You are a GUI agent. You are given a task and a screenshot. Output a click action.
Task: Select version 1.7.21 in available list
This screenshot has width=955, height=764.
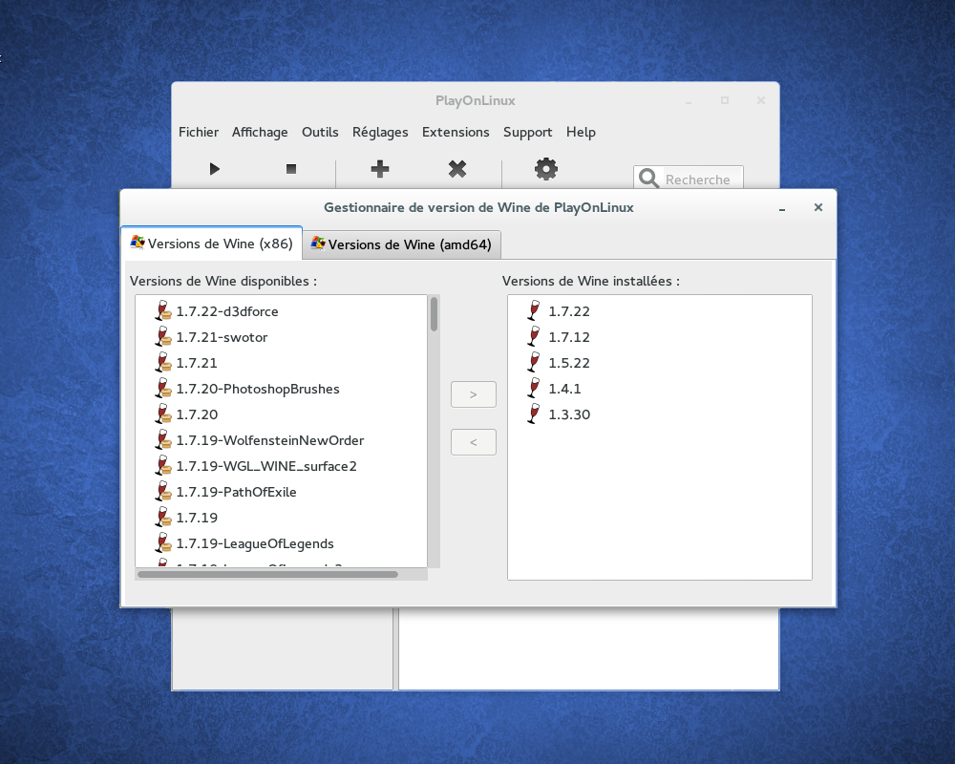(282, 363)
